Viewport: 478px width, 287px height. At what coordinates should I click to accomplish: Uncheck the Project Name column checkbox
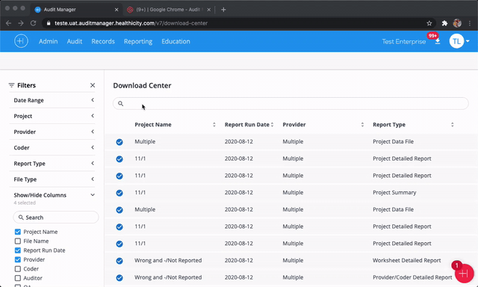[18, 232]
